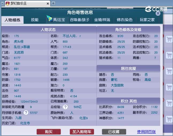Viewport: 173px width, 136px height.
Task: Click the 房屋 value 豪宅
Action: [x=114, y=80]
